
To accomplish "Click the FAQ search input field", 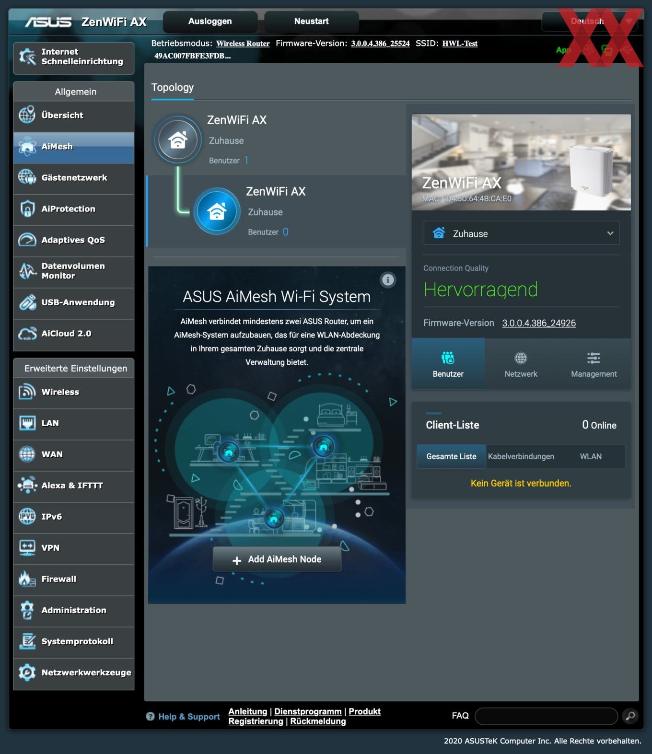I will point(546,716).
